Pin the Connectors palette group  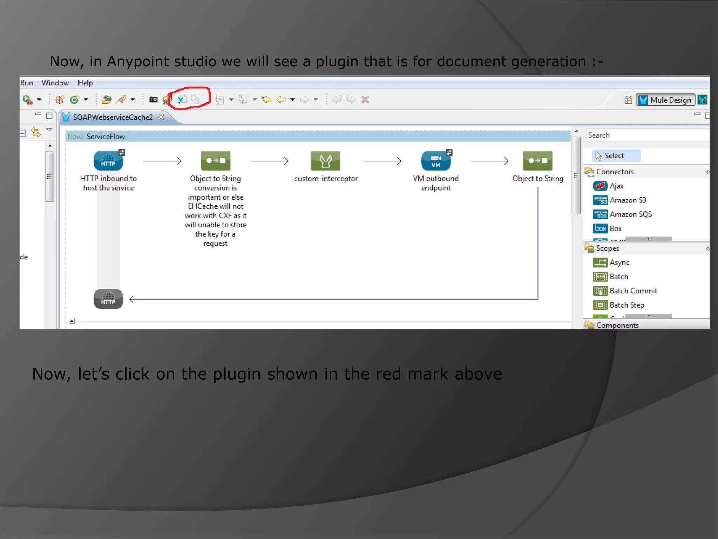coord(707,172)
